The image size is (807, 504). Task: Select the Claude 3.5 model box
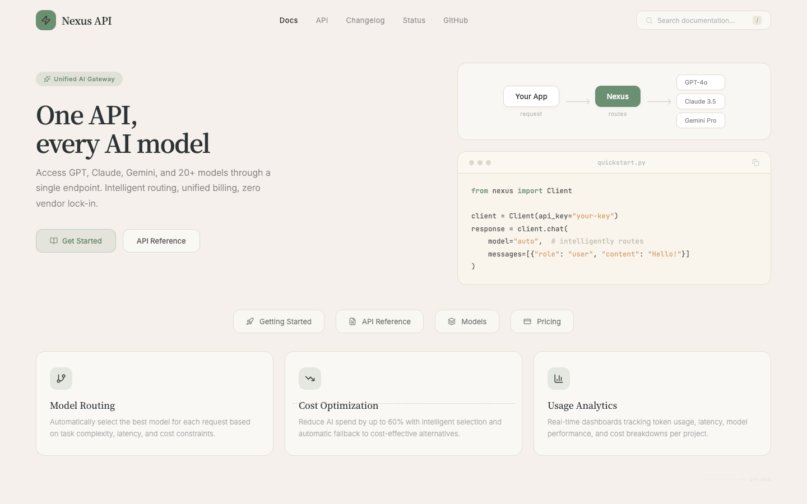tap(701, 101)
